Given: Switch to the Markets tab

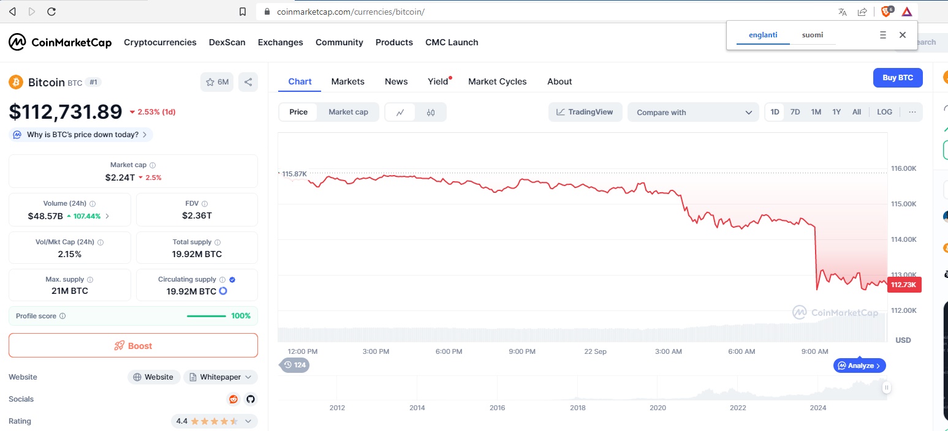Looking at the screenshot, I should point(347,81).
